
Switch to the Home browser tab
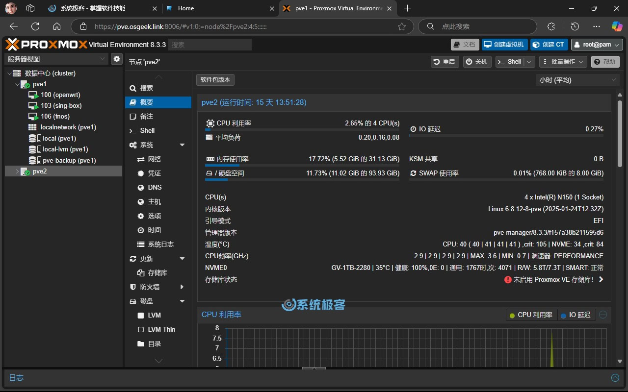click(220, 8)
